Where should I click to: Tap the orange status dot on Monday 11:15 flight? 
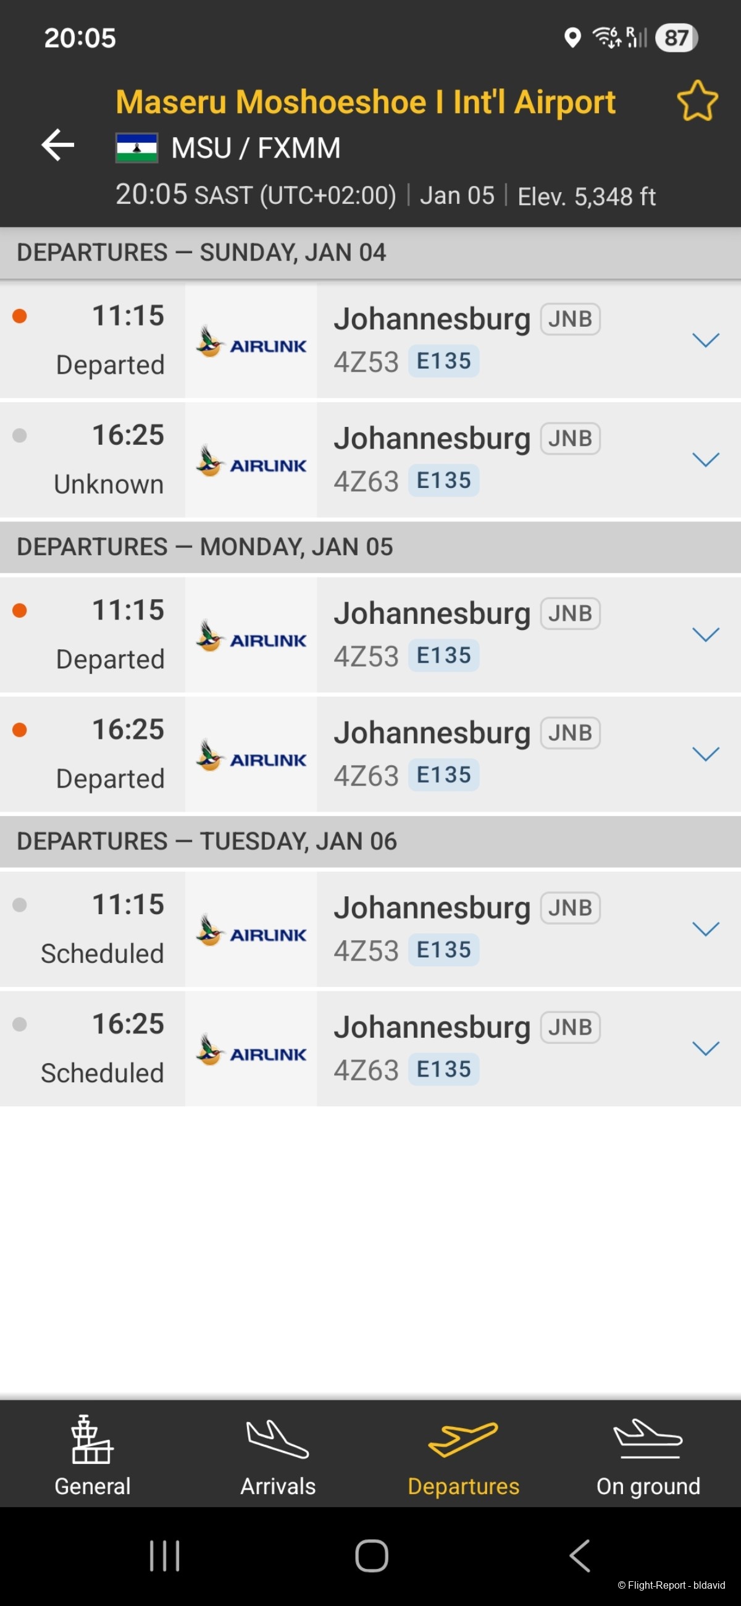pyautogui.click(x=20, y=610)
